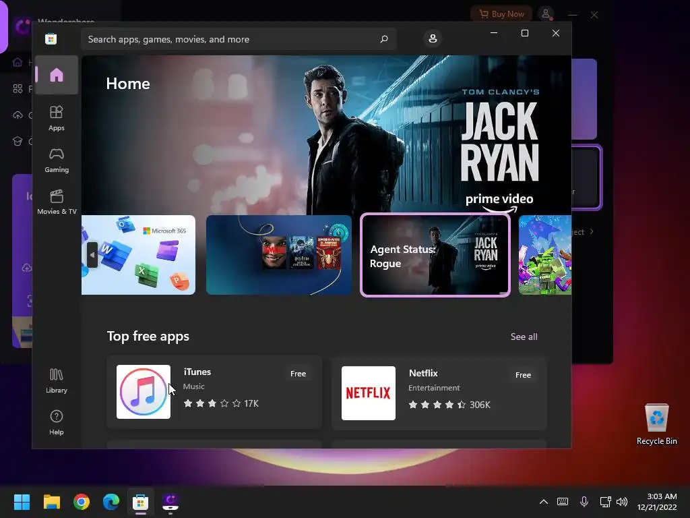Maximize the Microsoft Store window
The height and width of the screenshot is (518, 690).
click(x=524, y=33)
